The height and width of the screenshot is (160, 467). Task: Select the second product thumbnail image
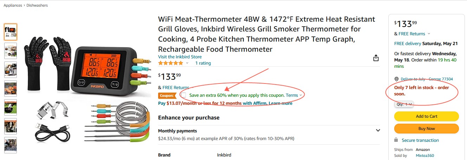11,51
